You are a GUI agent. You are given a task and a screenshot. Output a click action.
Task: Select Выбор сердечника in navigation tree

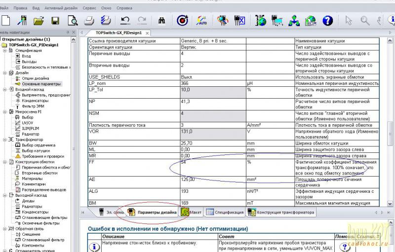pyautogui.click(x=39, y=145)
